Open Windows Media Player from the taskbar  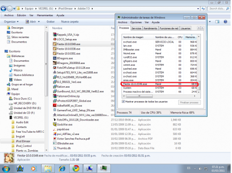tap(33, 168)
